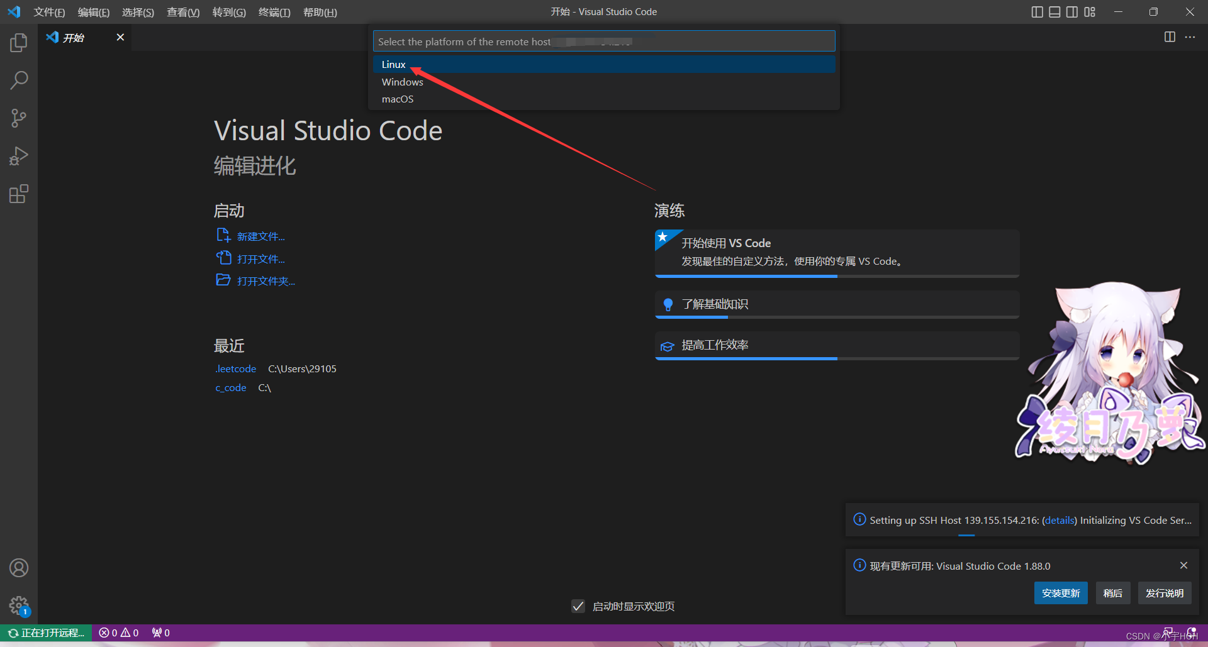The image size is (1208, 647).
Task: Open the 帮助(H) menu
Action: [320, 12]
